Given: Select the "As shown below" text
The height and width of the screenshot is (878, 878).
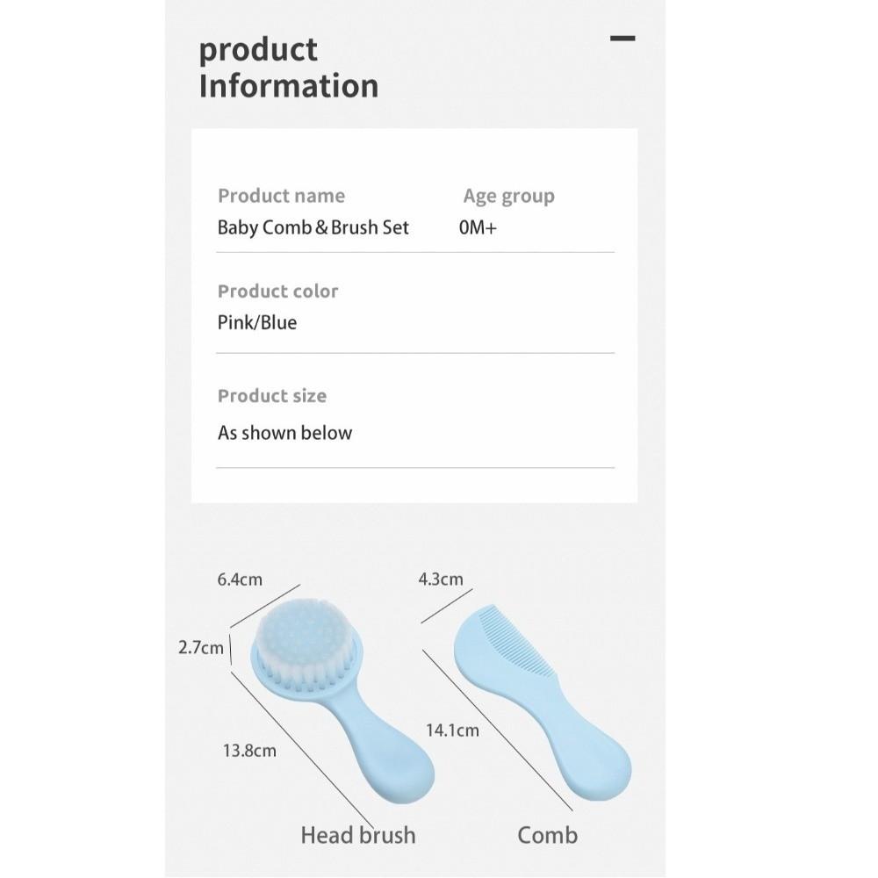Looking at the screenshot, I should [284, 433].
